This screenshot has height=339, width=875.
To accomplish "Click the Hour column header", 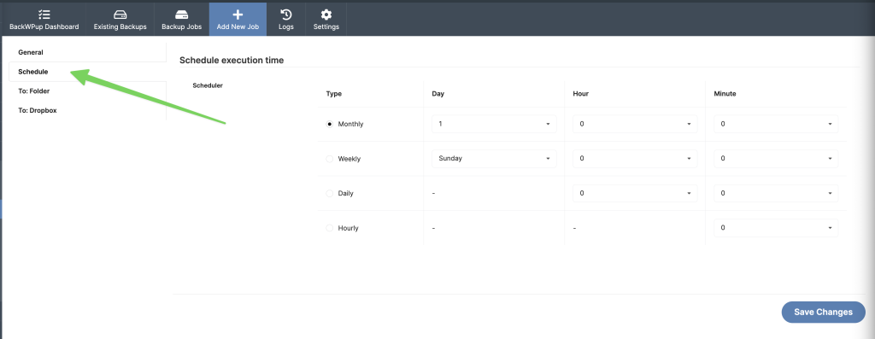I will click(x=581, y=94).
